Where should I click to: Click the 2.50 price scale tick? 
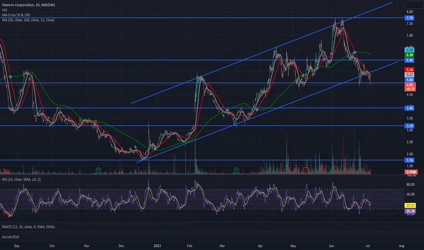point(409,142)
